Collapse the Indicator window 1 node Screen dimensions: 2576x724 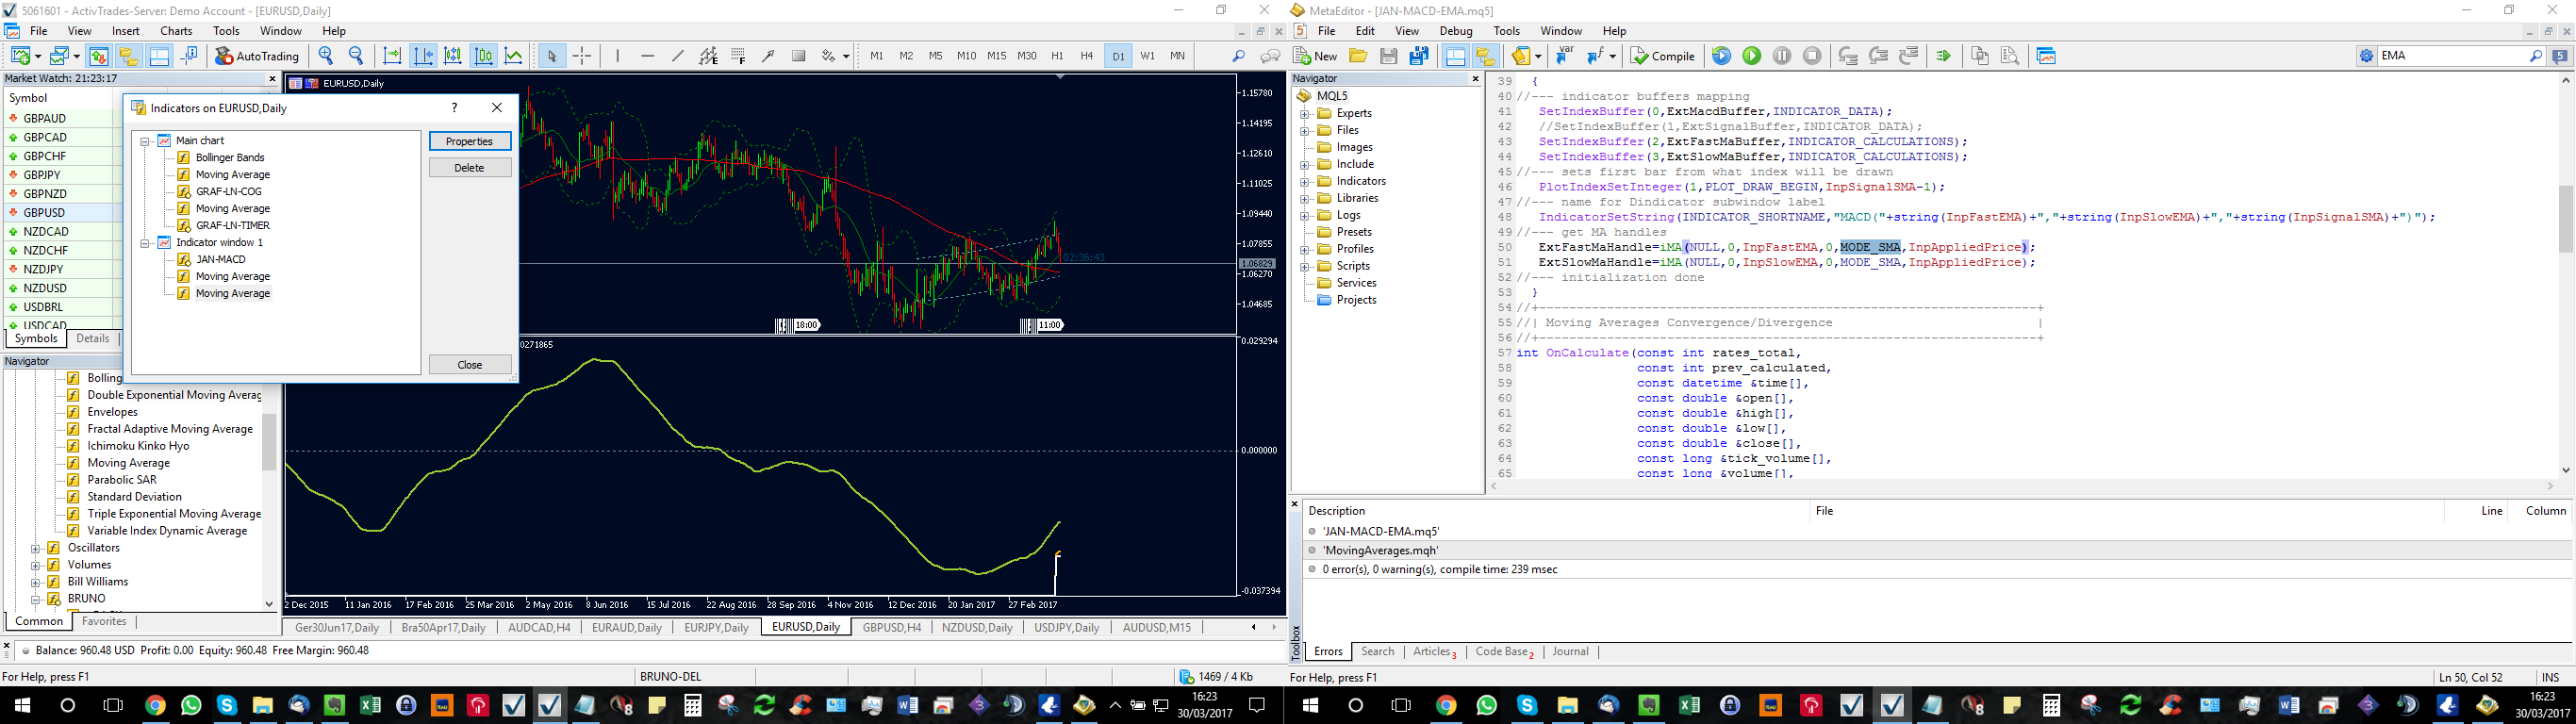145,243
